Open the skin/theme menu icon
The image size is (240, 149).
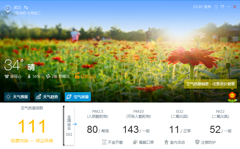coord(222,7)
